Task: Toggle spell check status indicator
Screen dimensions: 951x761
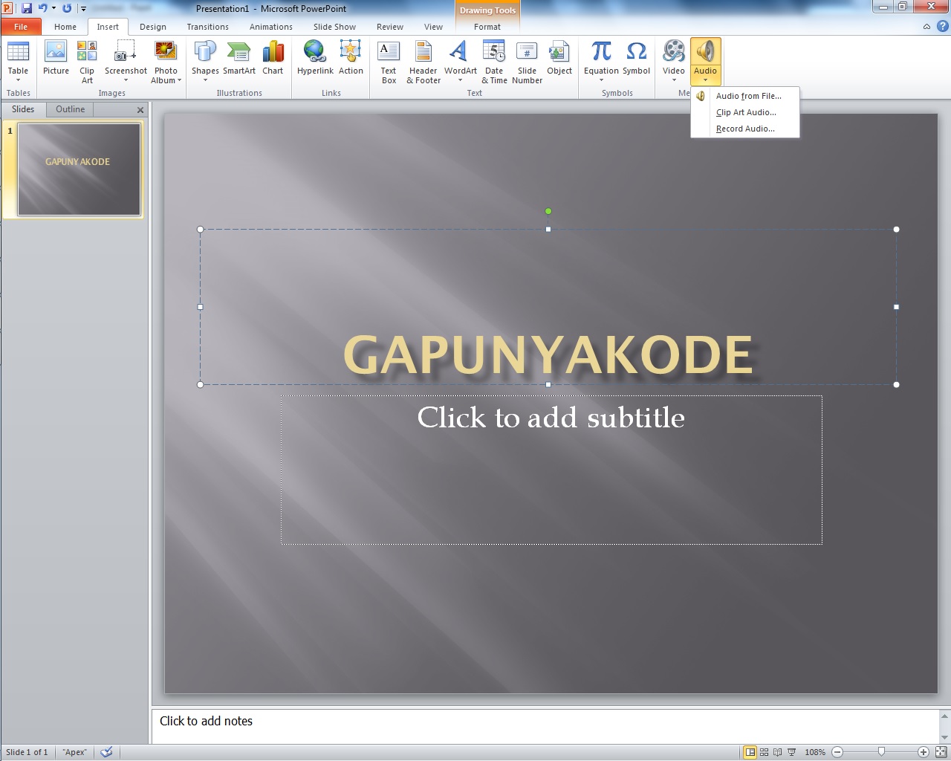Action: pyautogui.click(x=106, y=751)
